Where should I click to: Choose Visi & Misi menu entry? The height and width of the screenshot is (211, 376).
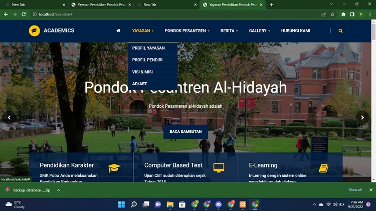click(x=143, y=72)
